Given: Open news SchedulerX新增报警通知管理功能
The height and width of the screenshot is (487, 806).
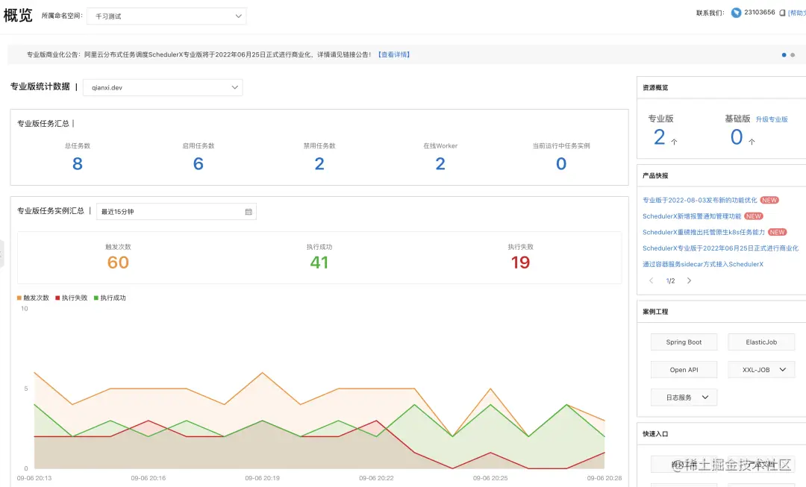Looking at the screenshot, I should (x=692, y=216).
